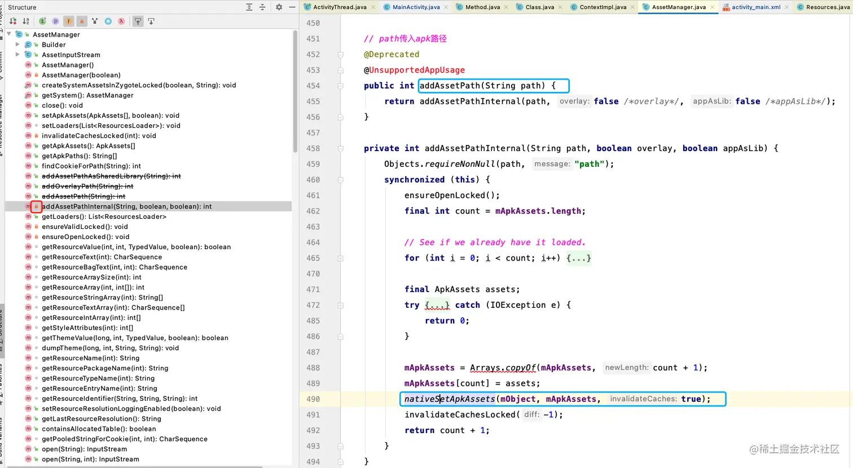Open activity_main.xml tab
The width and height of the screenshot is (853, 468).
coord(755,7)
